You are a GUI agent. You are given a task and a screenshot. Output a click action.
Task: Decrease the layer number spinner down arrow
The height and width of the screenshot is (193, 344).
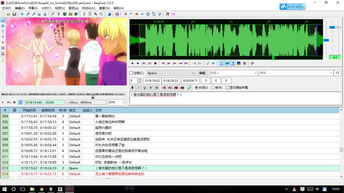140,82
